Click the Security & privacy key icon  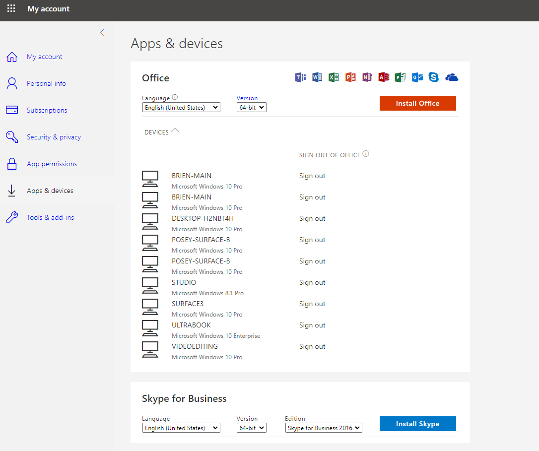tap(12, 137)
